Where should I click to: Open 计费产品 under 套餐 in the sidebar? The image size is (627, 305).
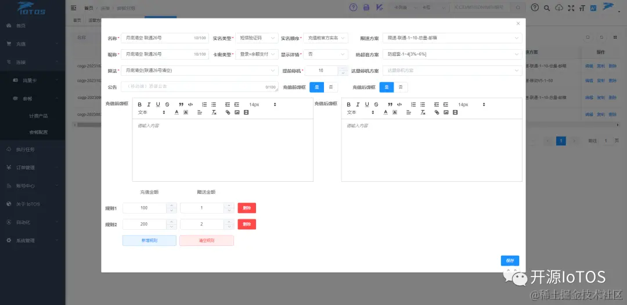[38, 116]
